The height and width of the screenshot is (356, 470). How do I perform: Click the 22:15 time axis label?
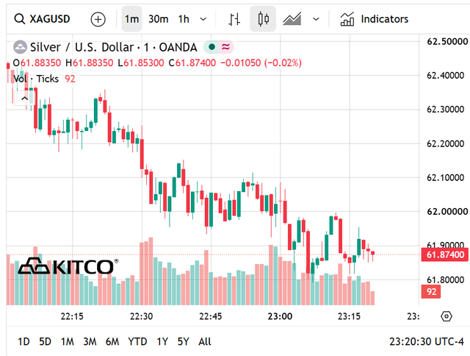(x=72, y=316)
